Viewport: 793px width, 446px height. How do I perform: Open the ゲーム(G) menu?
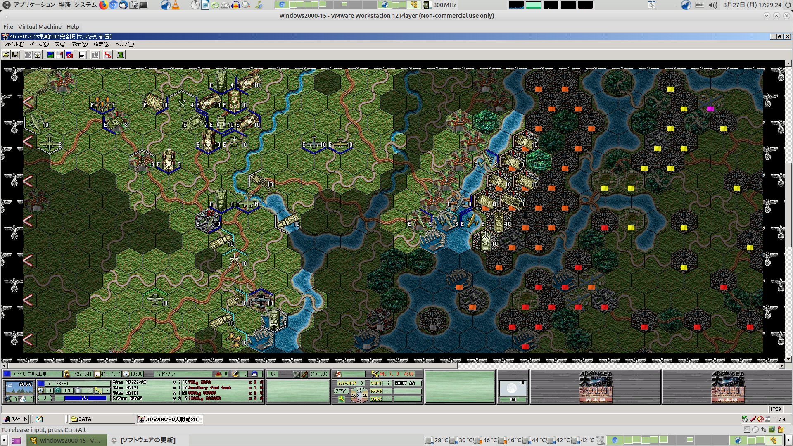39,44
